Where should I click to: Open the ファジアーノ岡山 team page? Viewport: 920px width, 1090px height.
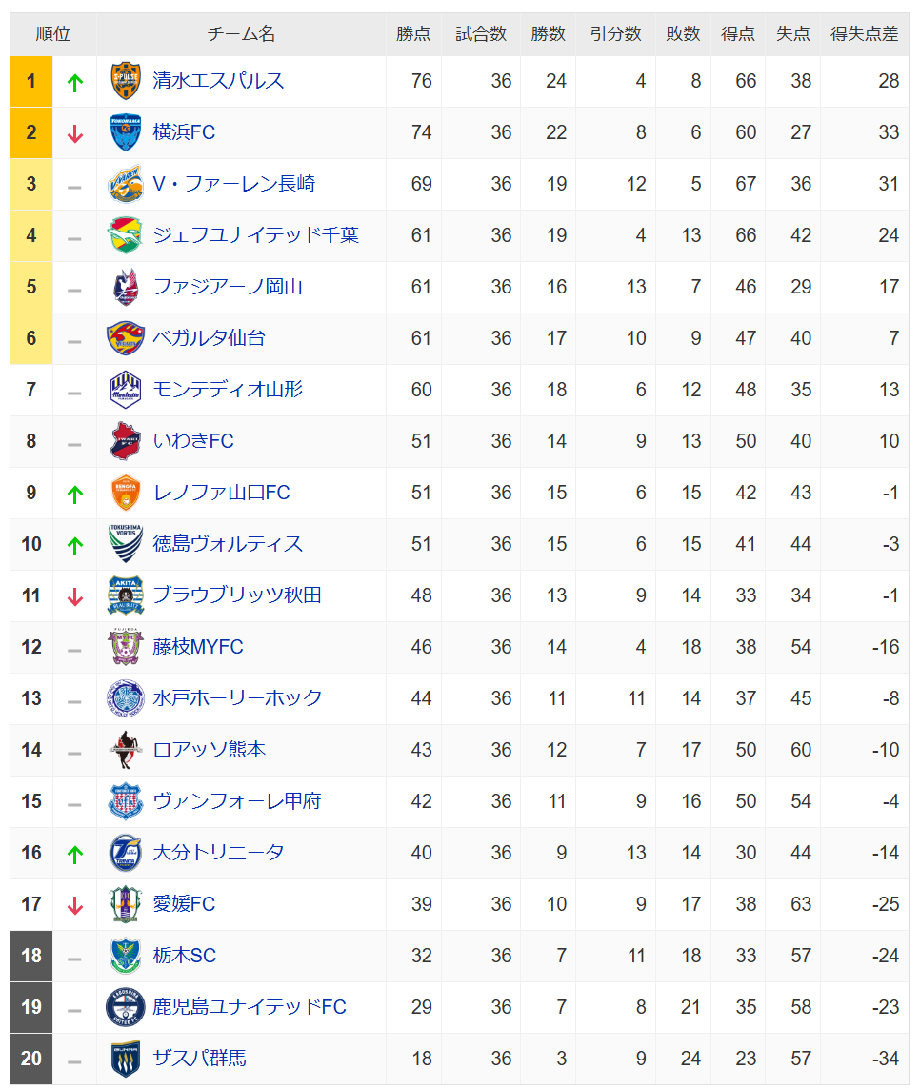point(228,287)
